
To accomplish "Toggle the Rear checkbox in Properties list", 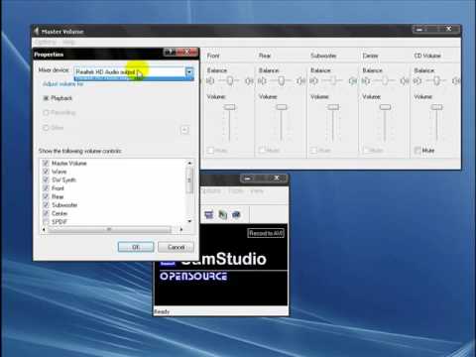I will click(x=46, y=196).
